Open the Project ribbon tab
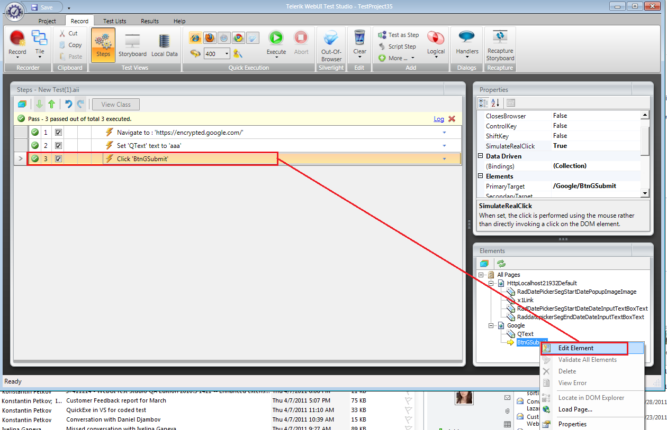 pos(47,21)
